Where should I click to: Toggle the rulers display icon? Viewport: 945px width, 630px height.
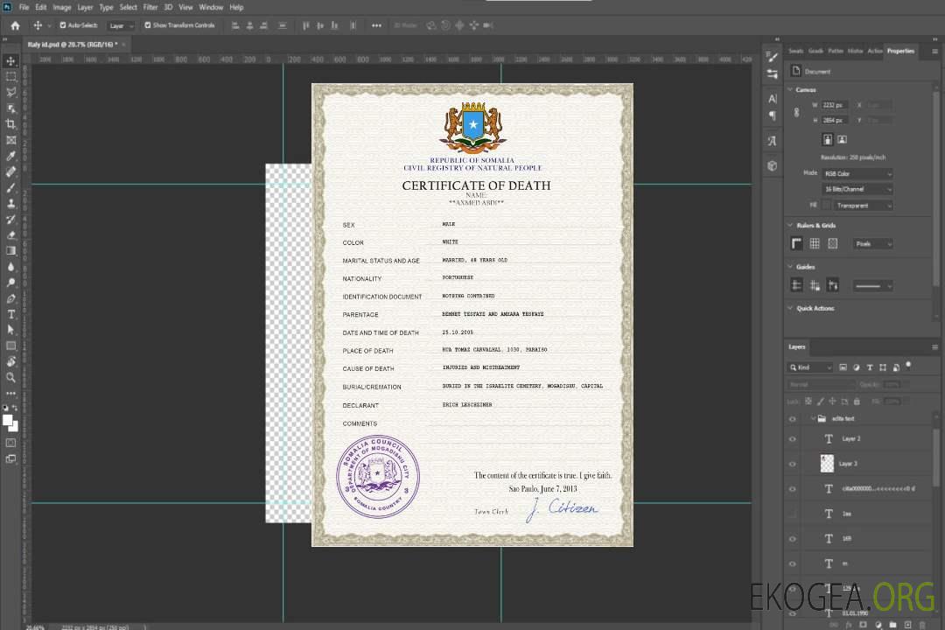[x=797, y=243]
